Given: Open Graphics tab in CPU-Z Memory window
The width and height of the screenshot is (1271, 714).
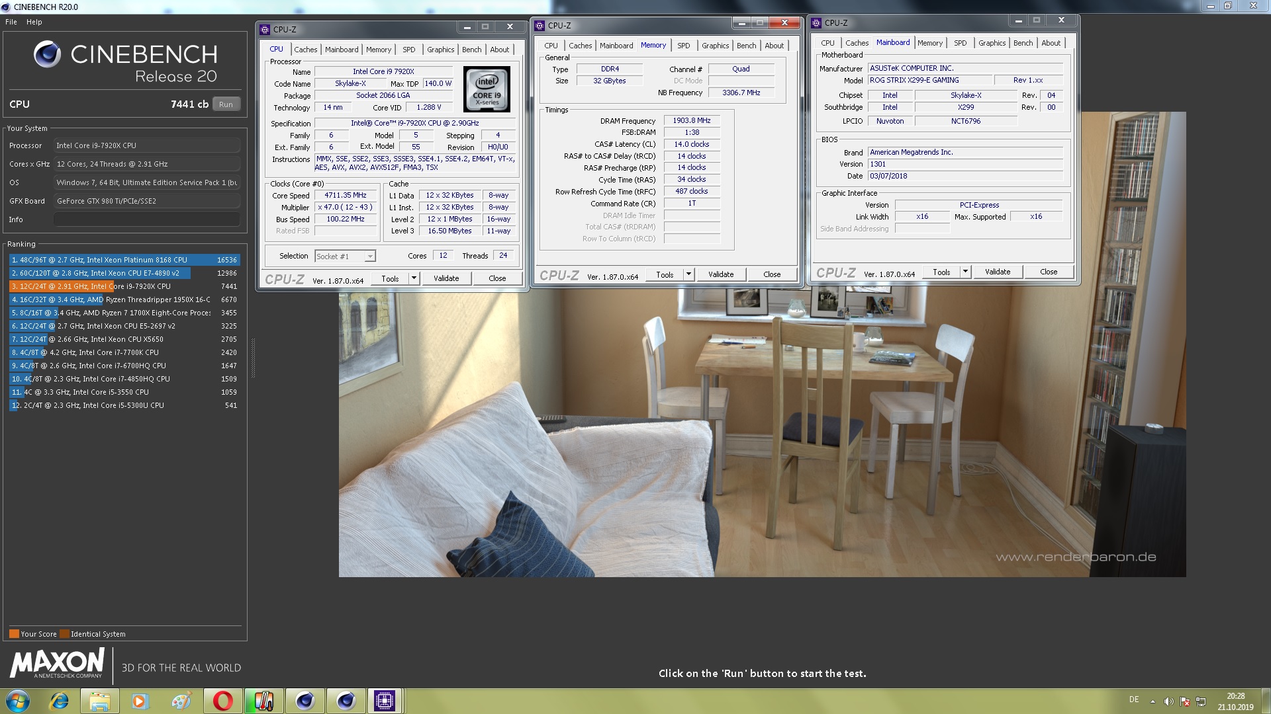Looking at the screenshot, I should tap(715, 46).
